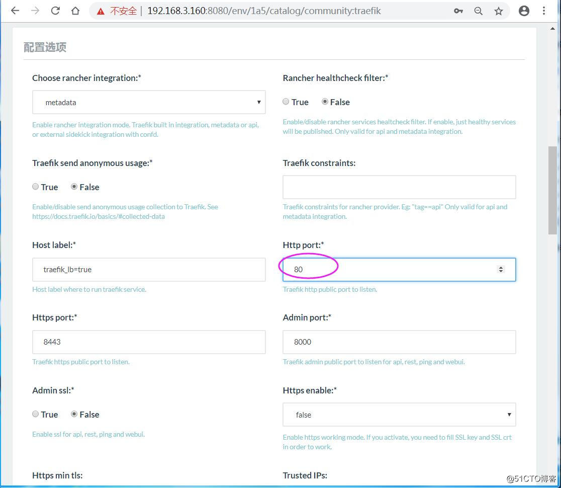Click the 'Rancher healthcheck filter:' label
Viewport: 561px width, 488px height.
[x=336, y=78]
